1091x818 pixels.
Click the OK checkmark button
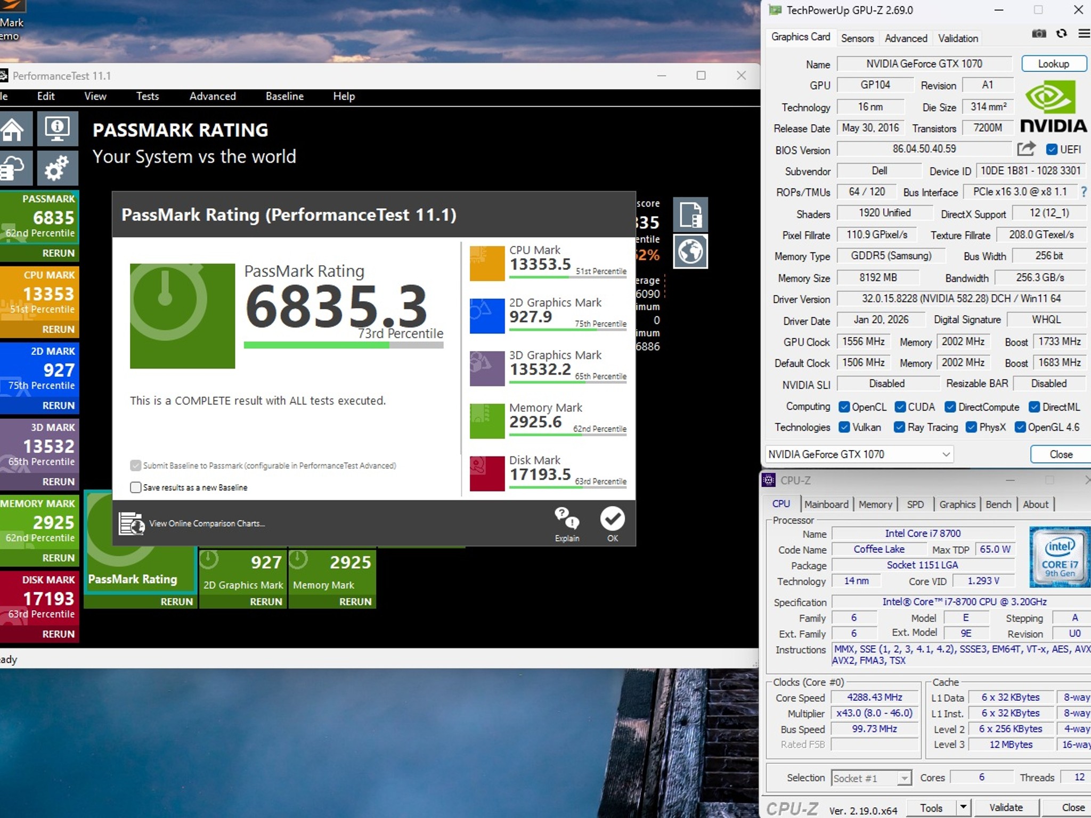[613, 524]
